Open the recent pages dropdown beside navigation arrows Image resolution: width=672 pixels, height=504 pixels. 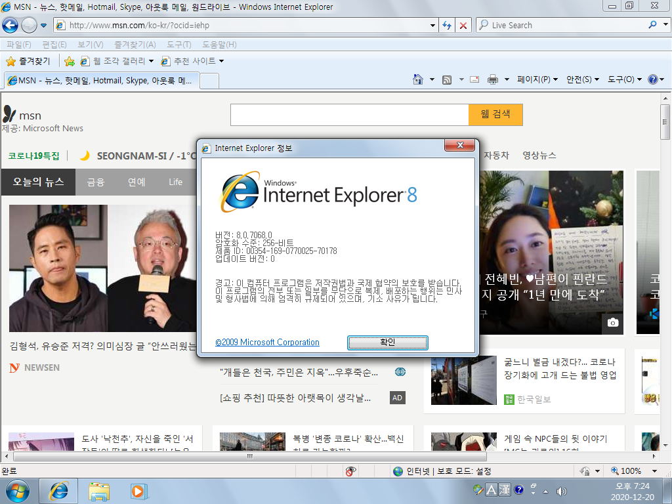pos(44,26)
